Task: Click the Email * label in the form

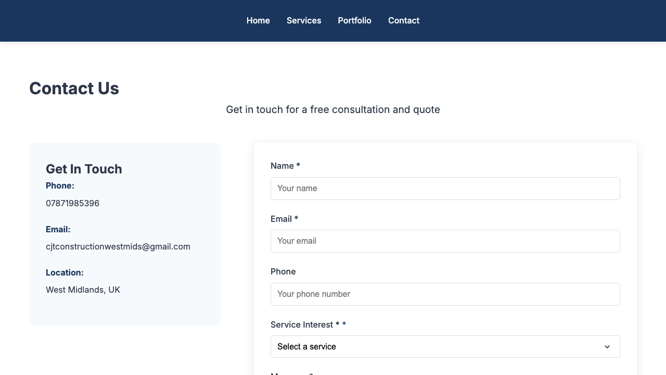Action: (x=284, y=219)
